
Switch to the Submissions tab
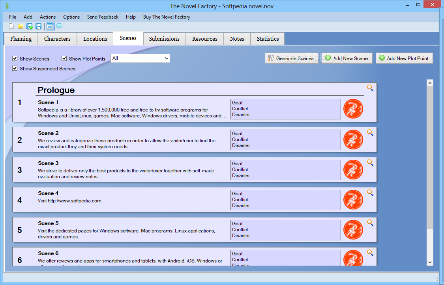point(164,39)
